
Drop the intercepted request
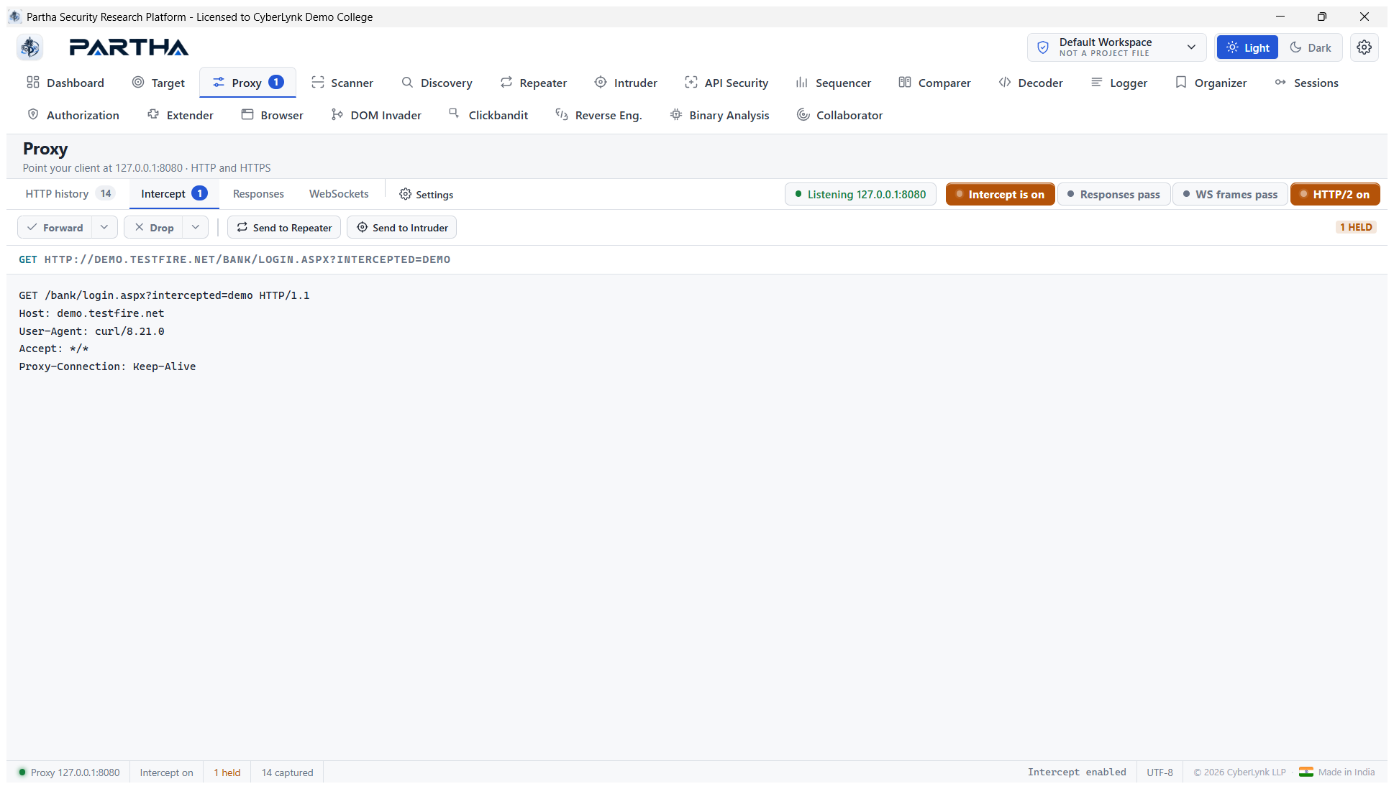[154, 227]
